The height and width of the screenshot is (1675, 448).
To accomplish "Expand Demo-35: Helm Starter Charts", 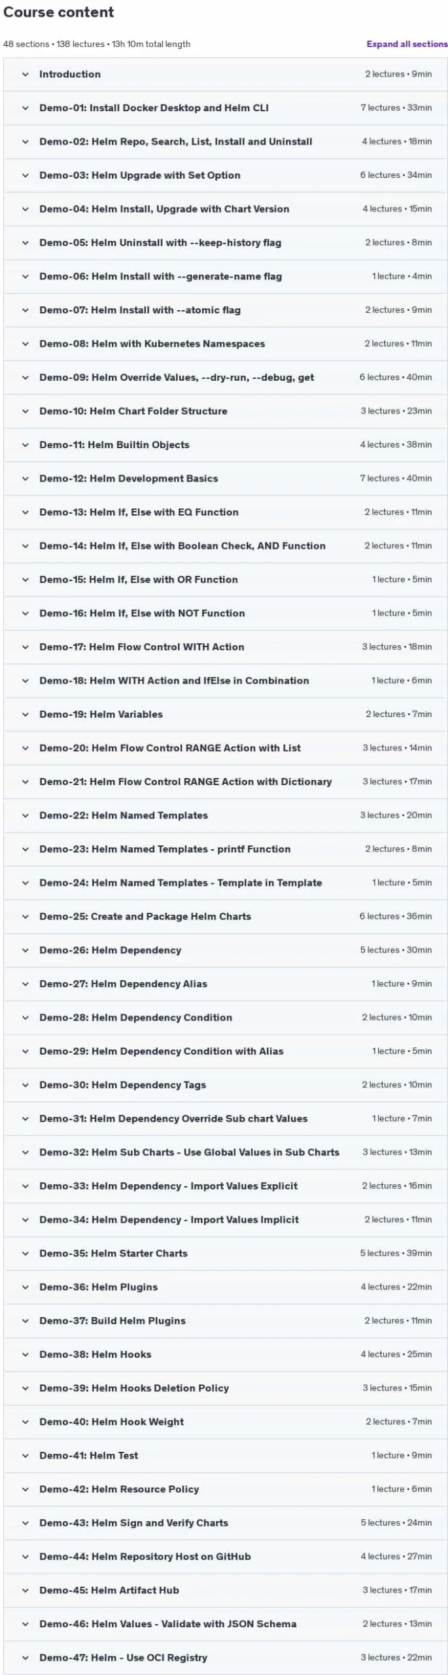I will tap(226, 1254).
